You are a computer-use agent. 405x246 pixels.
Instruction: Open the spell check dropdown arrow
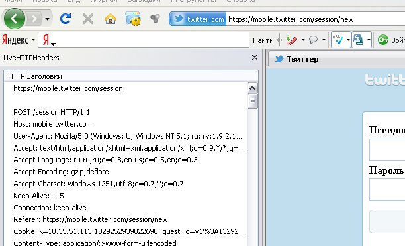[348, 40]
